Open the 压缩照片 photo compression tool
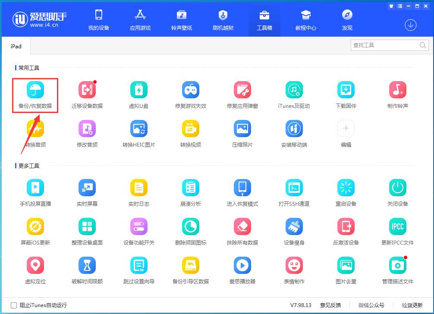This screenshot has width=434, height=314. coord(242,134)
